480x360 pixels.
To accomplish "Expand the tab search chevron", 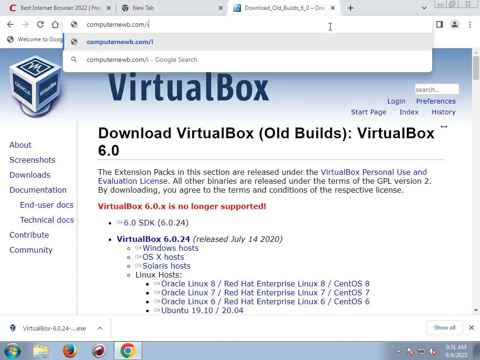I will (x=424, y=8).
